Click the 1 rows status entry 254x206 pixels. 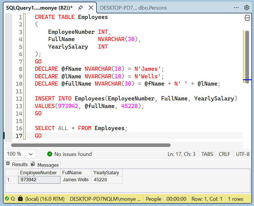[x=235, y=199]
